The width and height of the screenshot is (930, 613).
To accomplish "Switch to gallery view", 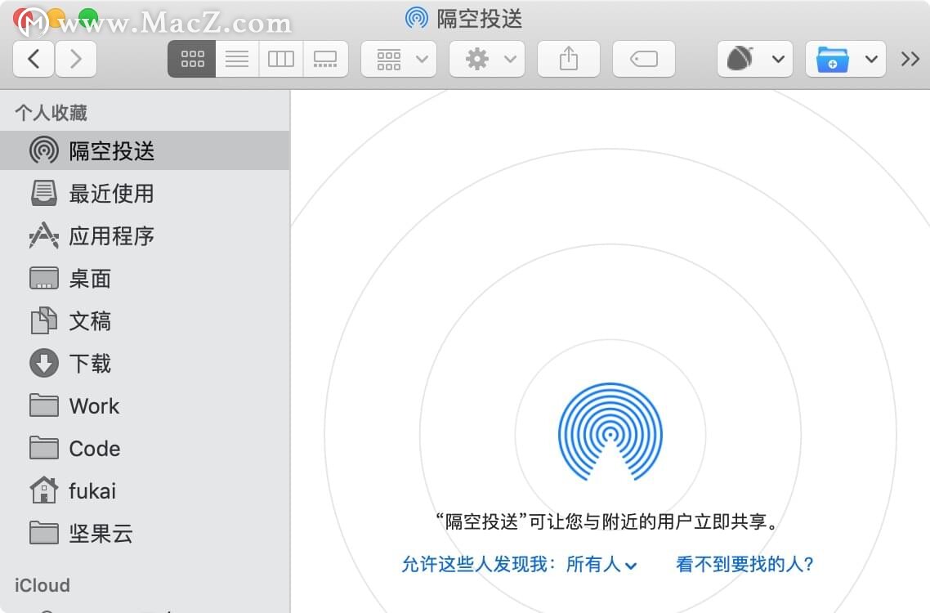I will pos(325,59).
